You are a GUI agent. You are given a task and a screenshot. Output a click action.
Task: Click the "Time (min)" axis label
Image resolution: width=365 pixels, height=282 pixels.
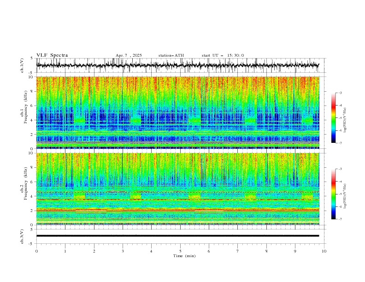184,256
